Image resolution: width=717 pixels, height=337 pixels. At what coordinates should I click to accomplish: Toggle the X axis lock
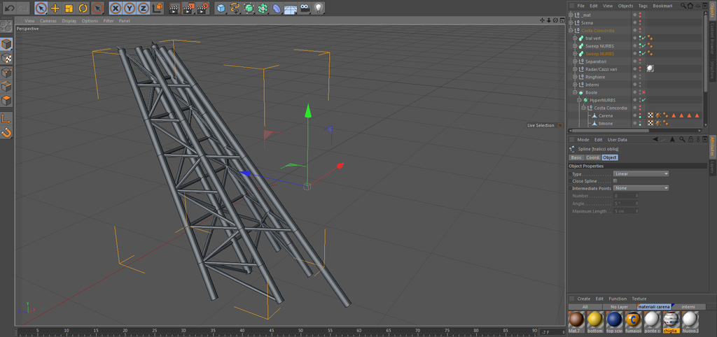pyautogui.click(x=116, y=8)
